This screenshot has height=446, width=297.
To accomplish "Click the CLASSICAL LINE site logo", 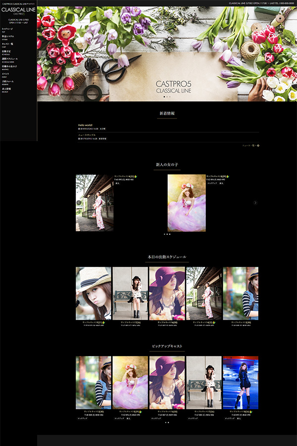I will [18, 11].
